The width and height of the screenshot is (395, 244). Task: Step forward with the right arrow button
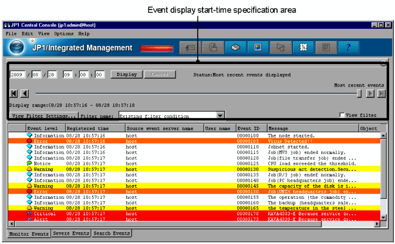370,93
